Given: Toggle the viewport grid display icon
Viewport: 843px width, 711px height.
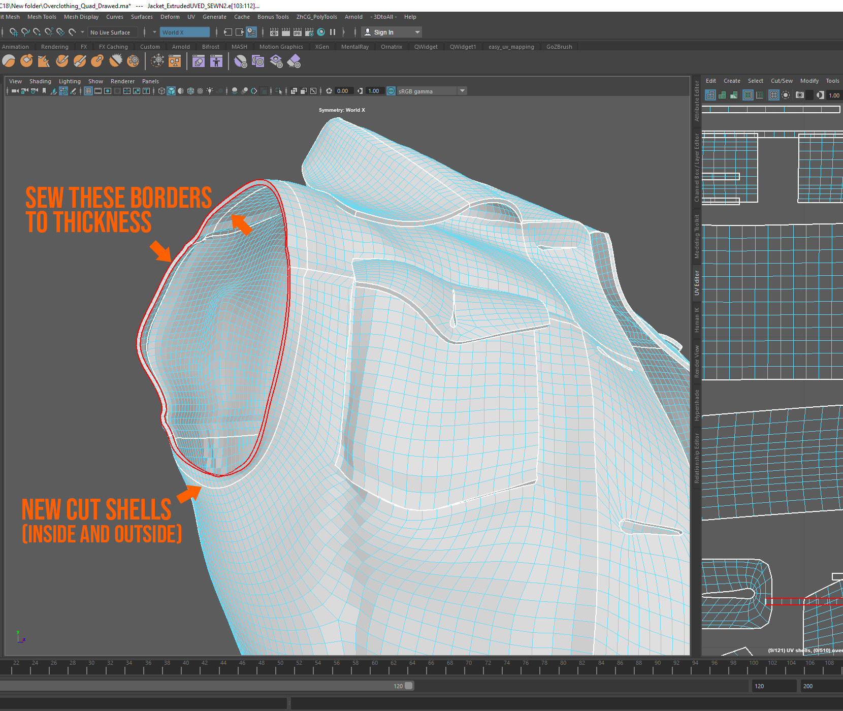Looking at the screenshot, I should [88, 90].
